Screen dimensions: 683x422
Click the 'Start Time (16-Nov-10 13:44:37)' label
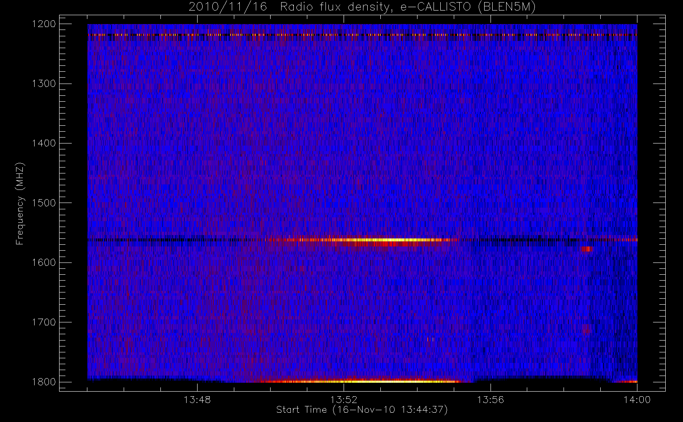point(362,410)
